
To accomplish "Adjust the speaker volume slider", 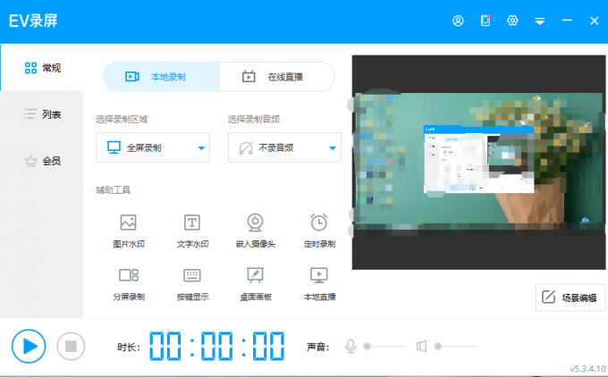I will click(456, 346).
